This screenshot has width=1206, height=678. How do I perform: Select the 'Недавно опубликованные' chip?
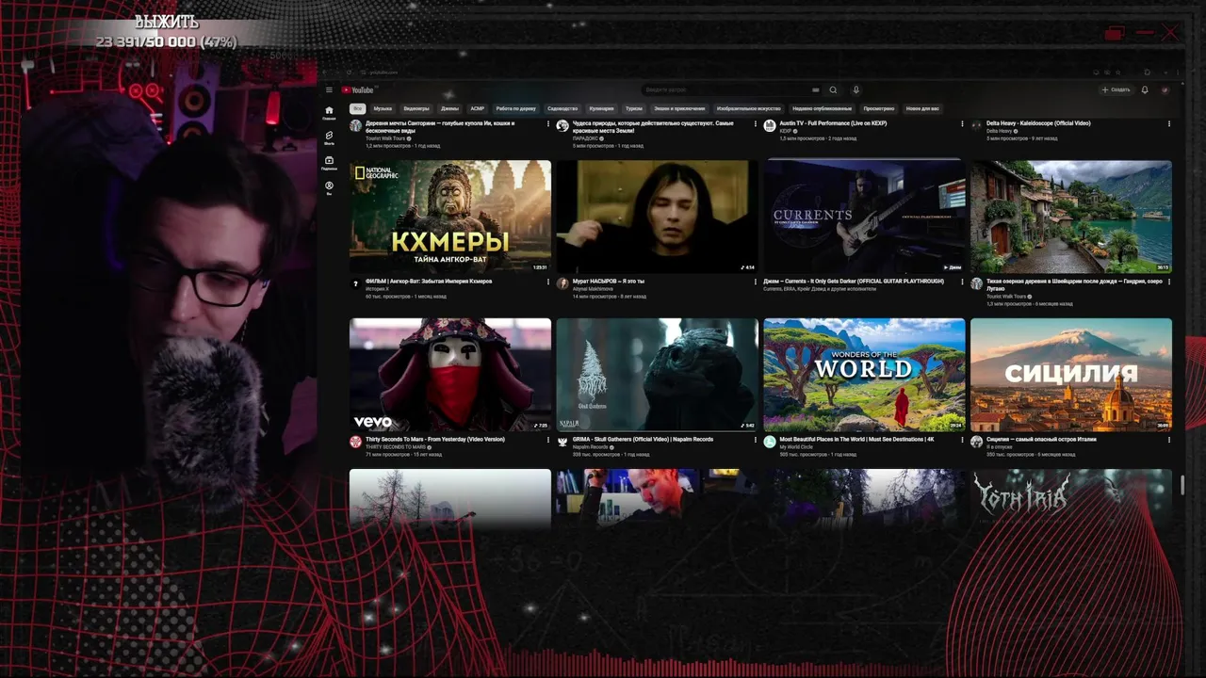(x=823, y=108)
